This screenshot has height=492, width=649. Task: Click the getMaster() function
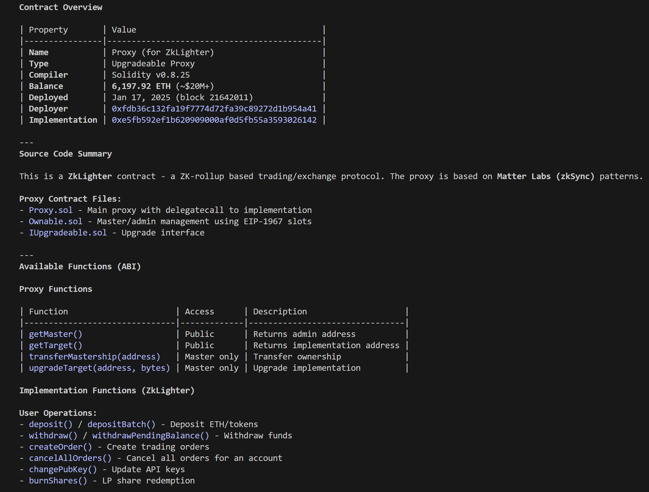(56, 334)
